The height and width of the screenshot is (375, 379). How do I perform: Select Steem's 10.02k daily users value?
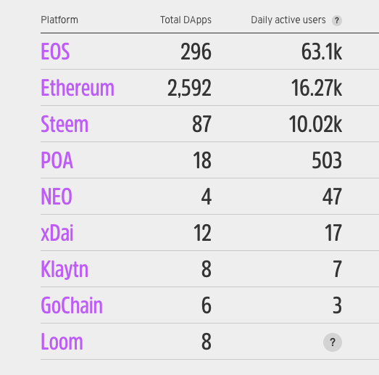(315, 124)
